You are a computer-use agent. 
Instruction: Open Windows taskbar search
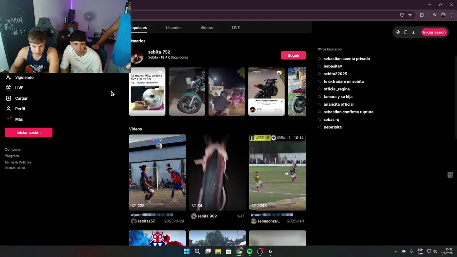pyautogui.click(x=197, y=251)
